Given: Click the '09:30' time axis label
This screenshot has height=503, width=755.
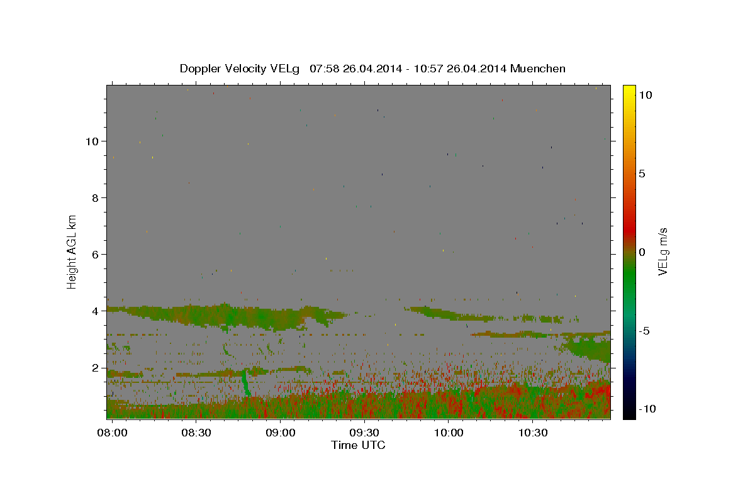Looking at the screenshot, I should click(x=364, y=433).
